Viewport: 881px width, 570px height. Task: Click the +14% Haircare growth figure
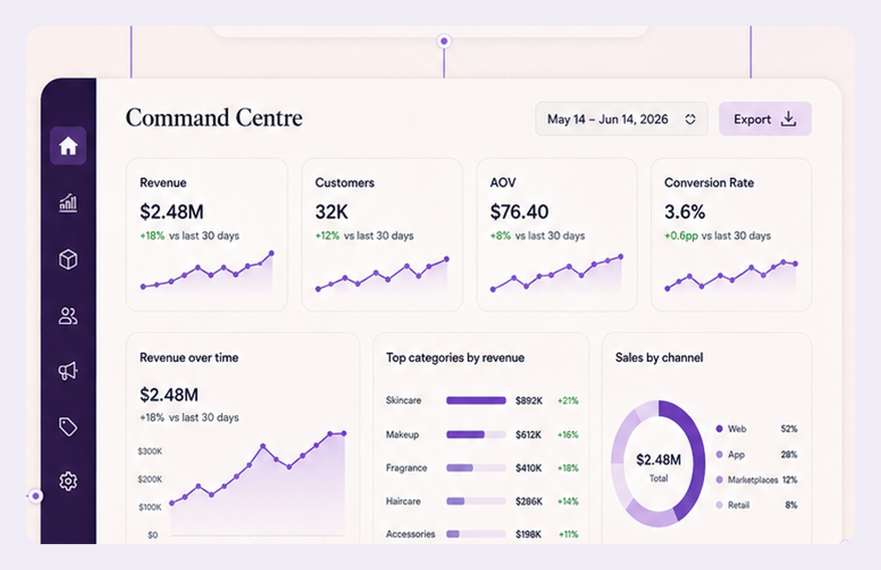(x=568, y=502)
